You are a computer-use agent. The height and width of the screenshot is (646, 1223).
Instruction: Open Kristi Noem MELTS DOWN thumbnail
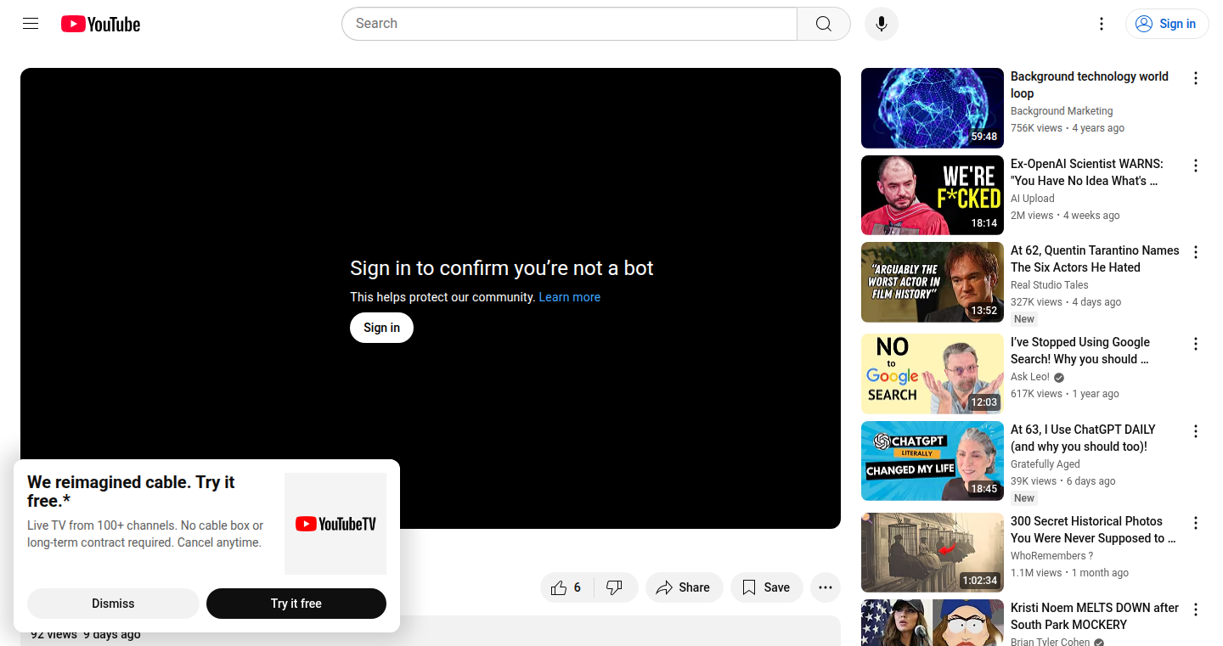(933, 623)
